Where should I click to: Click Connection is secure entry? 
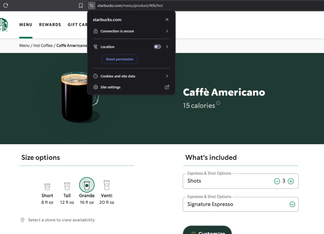coord(131,31)
